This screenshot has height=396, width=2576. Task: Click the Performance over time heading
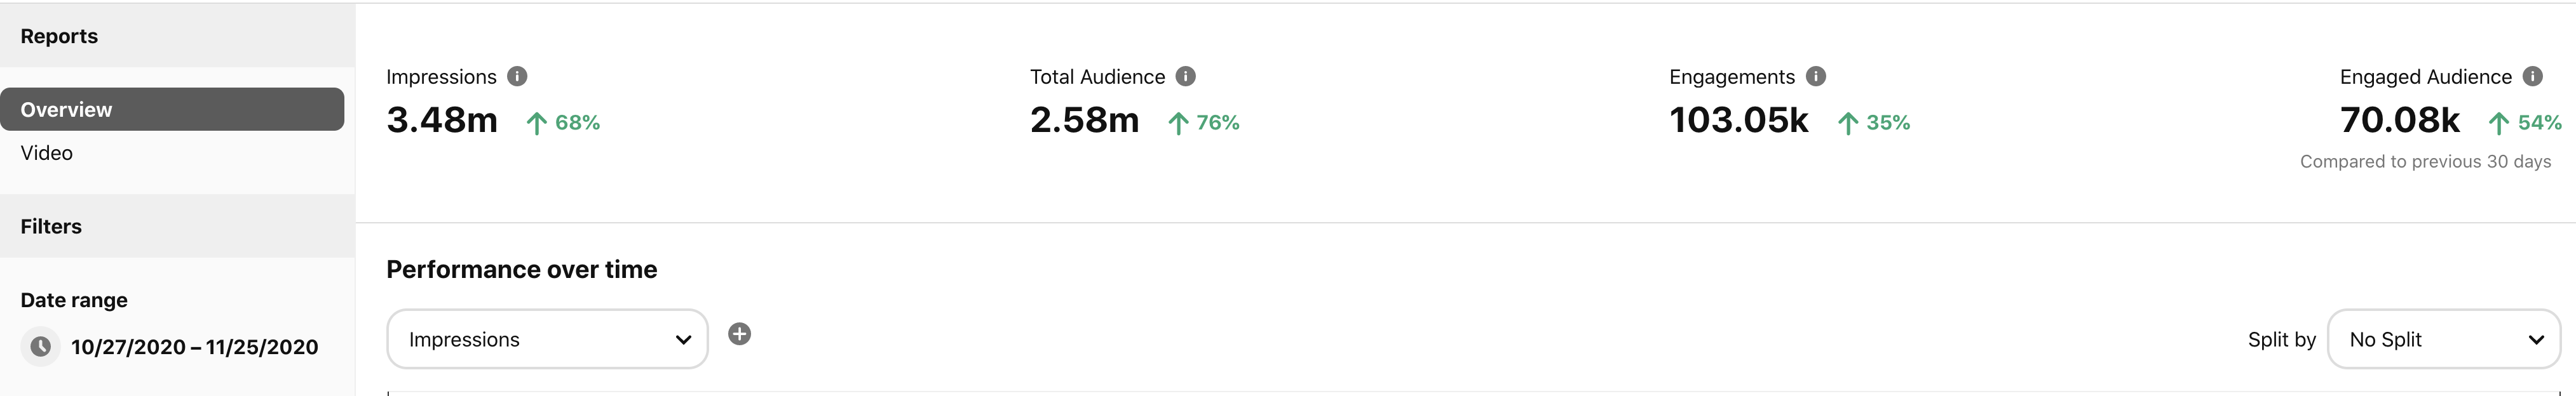click(522, 269)
